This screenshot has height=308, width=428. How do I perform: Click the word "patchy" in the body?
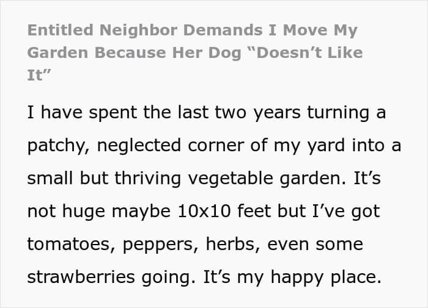[x=56, y=145]
